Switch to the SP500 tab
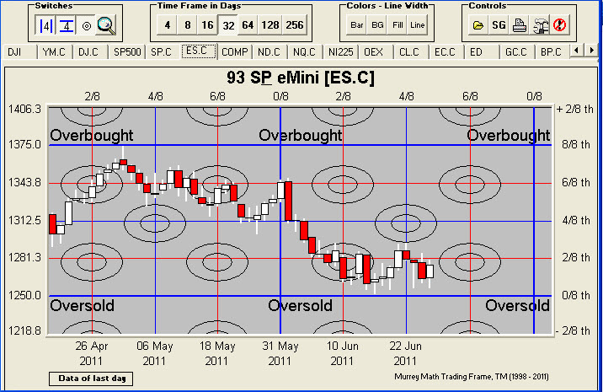The width and height of the screenshot is (603, 392). [x=127, y=52]
